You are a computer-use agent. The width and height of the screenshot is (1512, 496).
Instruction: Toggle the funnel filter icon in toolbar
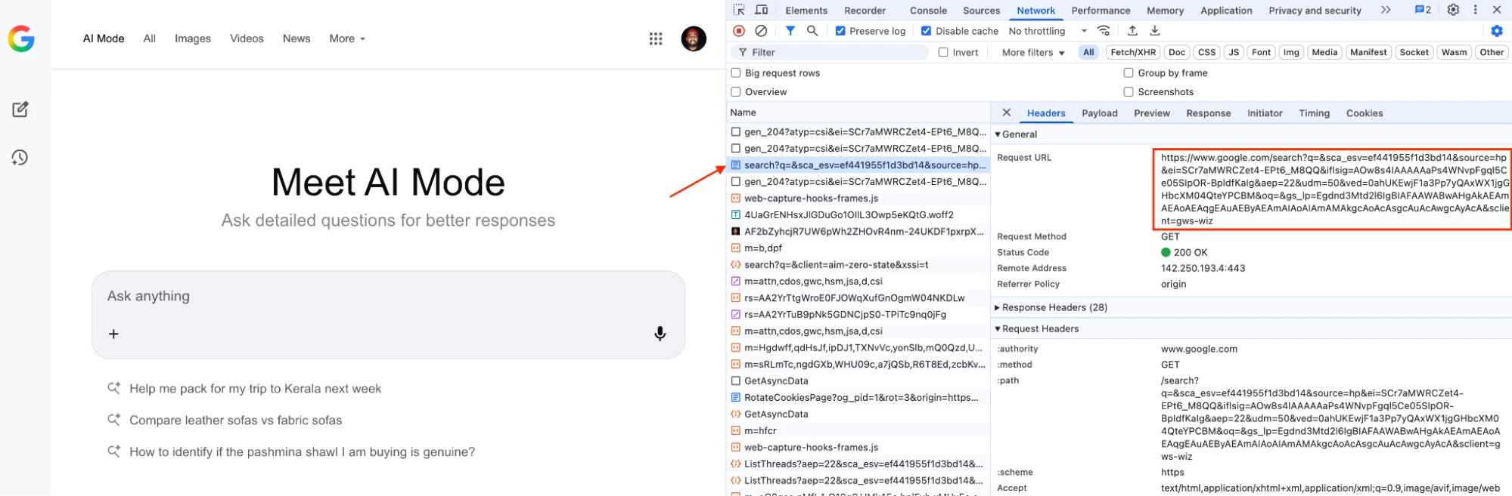tap(790, 31)
